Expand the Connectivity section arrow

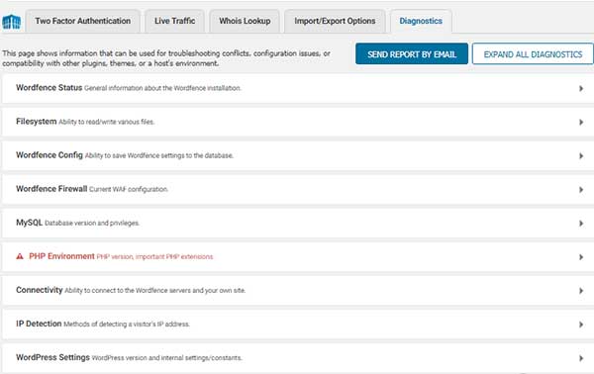[x=581, y=291]
